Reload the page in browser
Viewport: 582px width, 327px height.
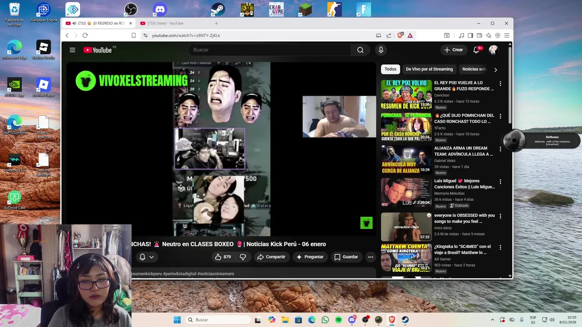point(85,35)
